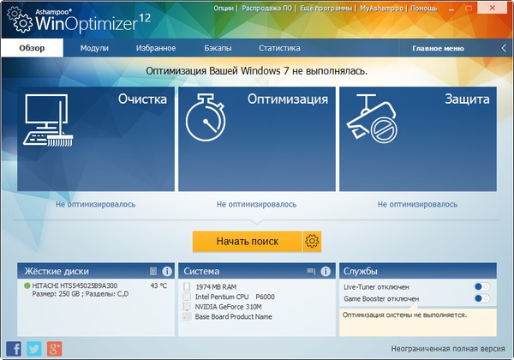Open the Статистика tab
Viewport: 514px width, 360px height.
[280, 49]
